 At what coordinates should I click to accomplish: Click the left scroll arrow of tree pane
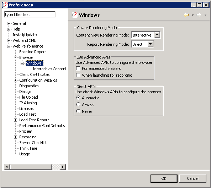pyautogui.click(x=7, y=167)
